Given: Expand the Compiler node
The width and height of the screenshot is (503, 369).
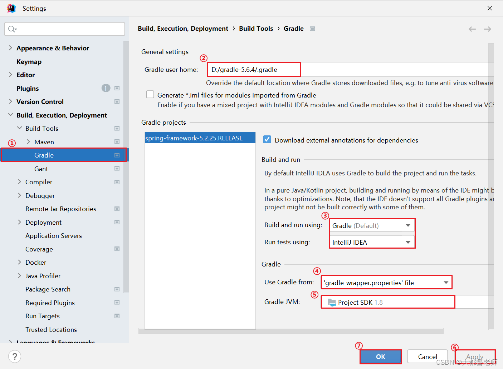Looking at the screenshot, I should click(19, 182).
